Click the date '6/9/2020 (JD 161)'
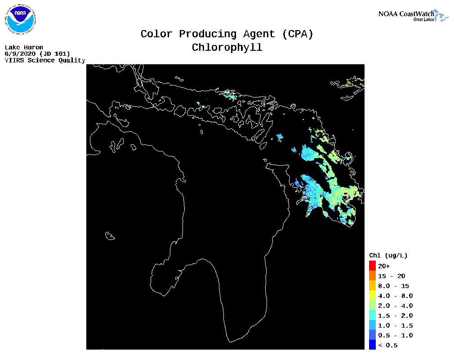The height and width of the screenshot is (355, 454). [x=37, y=54]
